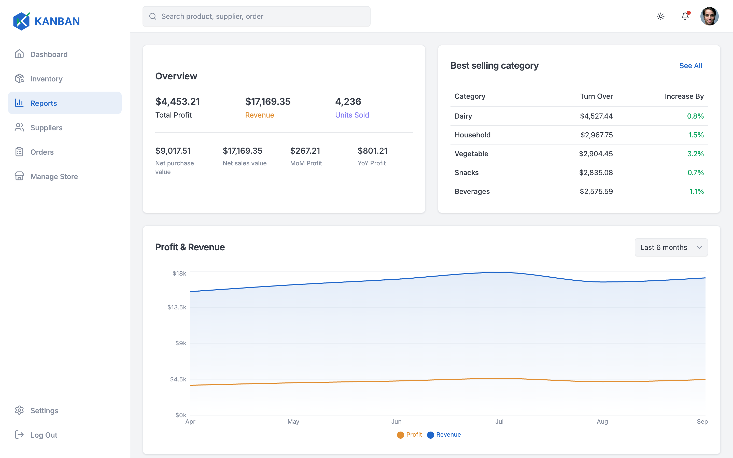Click the YoY Profit value $801.21
This screenshot has height=458, width=733.
373,151
